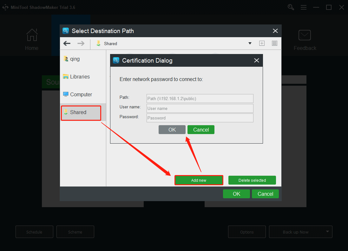
Task: Click the back arrow in Select Destination Path
Action: pos(67,43)
